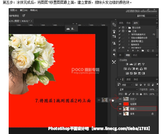Lock transparent pixels
Image resolution: width=166 pixels, height=134 pixels.
126,94
